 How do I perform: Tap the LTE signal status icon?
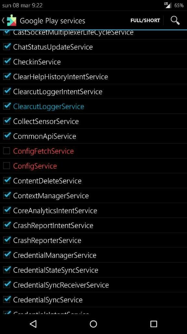[x=168, y=5]
